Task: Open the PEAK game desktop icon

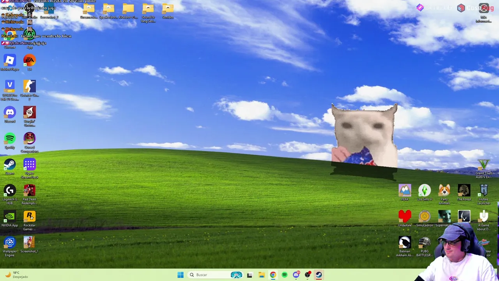Action: click(405, 193)
